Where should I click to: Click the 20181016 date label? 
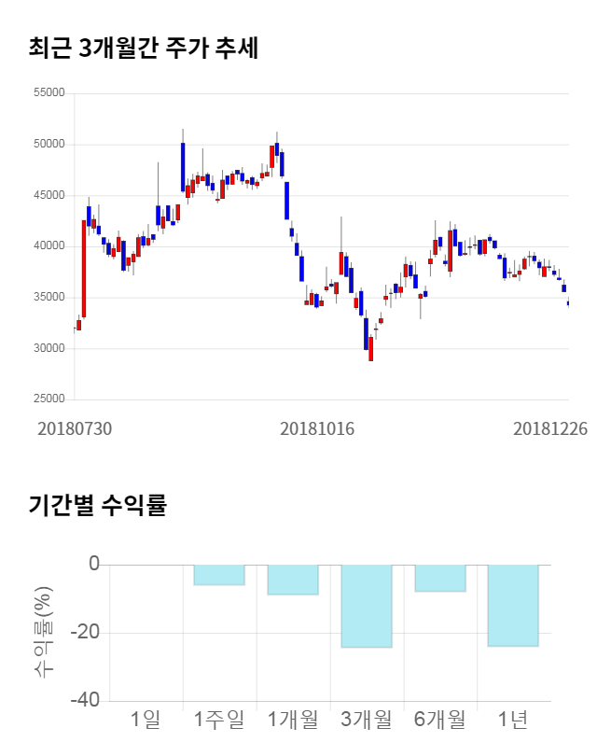pyautogui.click(x=317, y=427)
